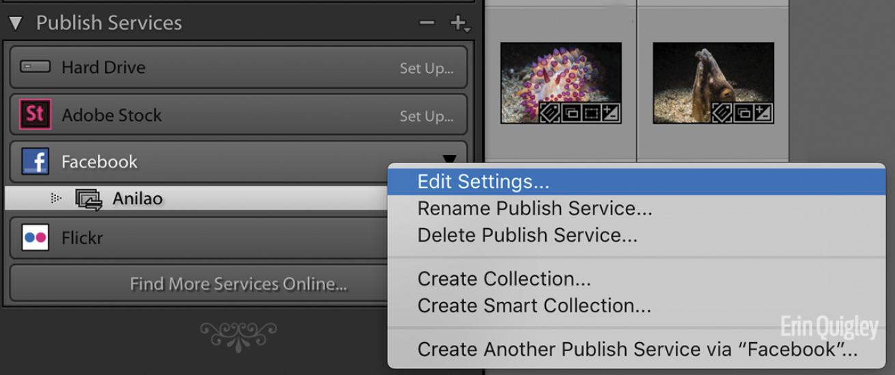This screenshot has height=375, width=895.
Task: Click the Flickr dots icon
Action: pos(35,238)
